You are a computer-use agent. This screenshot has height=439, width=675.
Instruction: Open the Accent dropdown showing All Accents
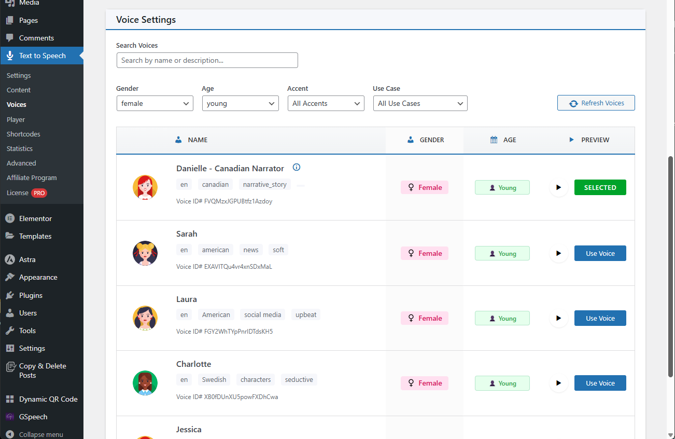[x=326, y=103]
